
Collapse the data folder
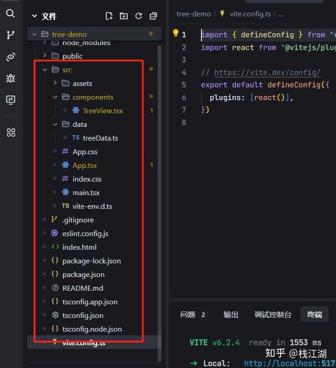[55, 124]
